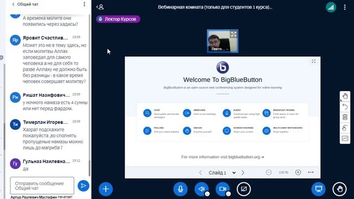
Task: Open webcam options arrow
Action: [228, 194]
